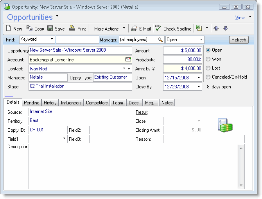Screen dimensions: 262x199
Task: Mark opportunity as Lost
Action: 208,68
